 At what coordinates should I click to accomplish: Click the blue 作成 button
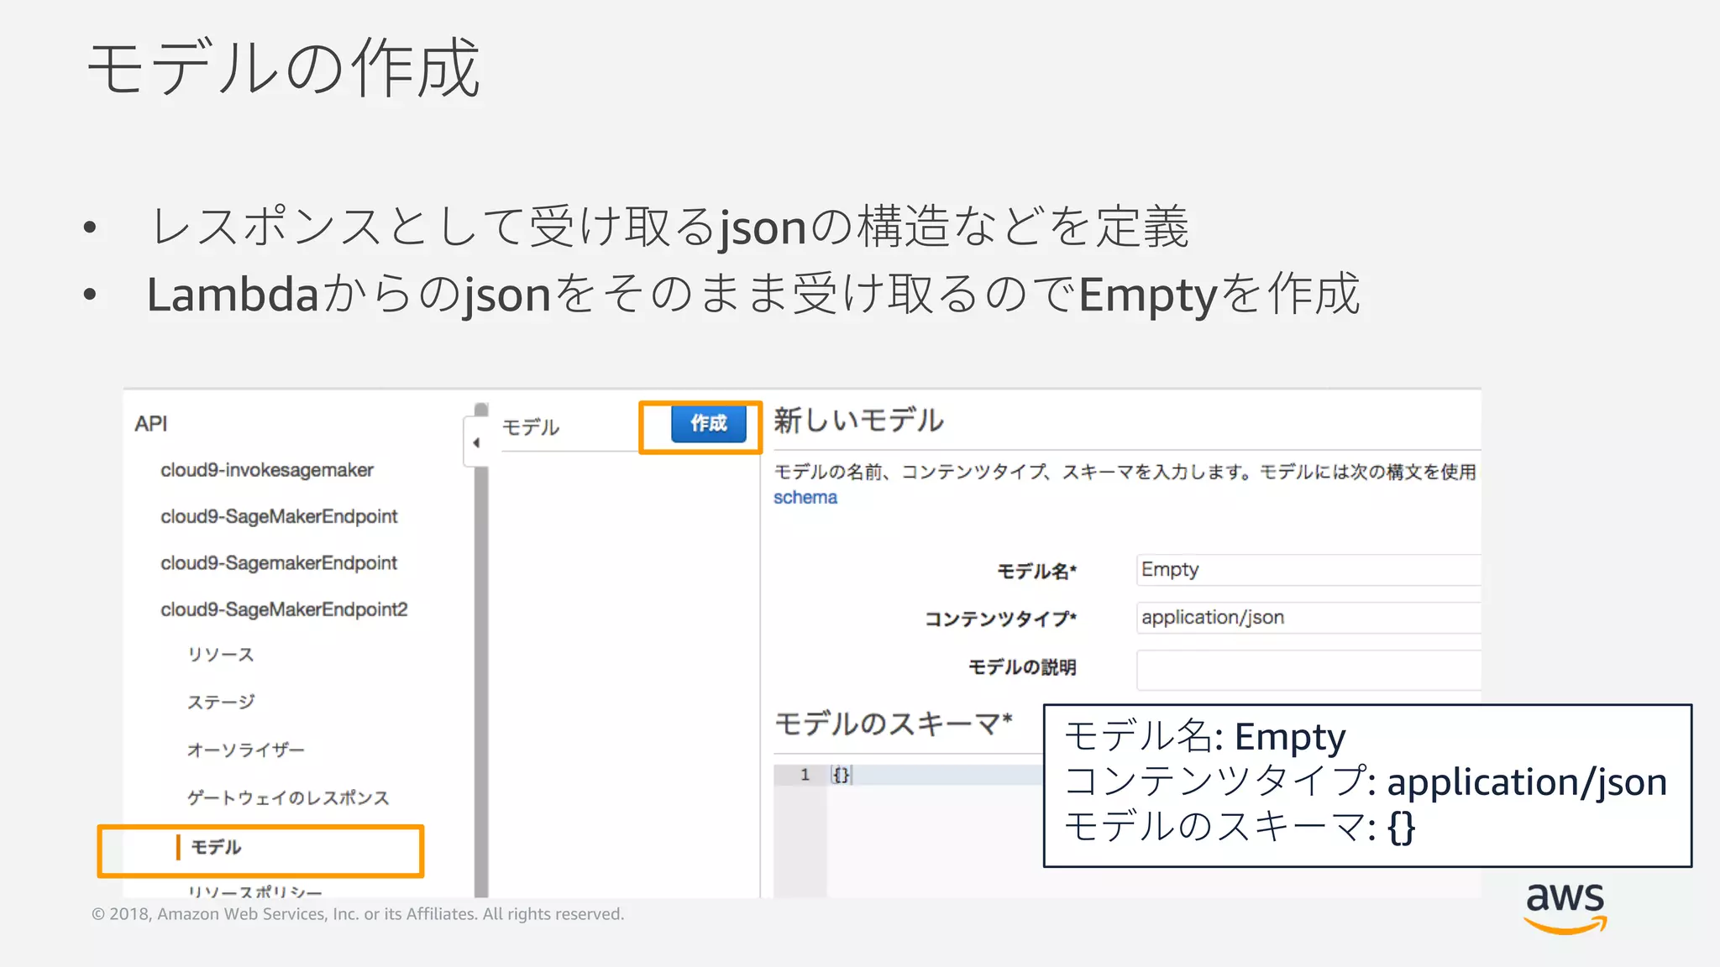[x=708, y=424]
